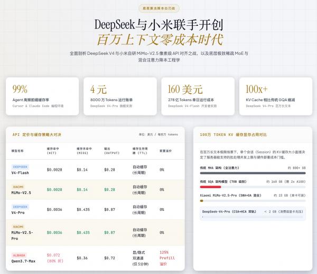The height and width of the screenshot is (274, 317).
Task: Select the 'MiMo-V2.5-Pro' model name in the table
Action: click(22, 236)
